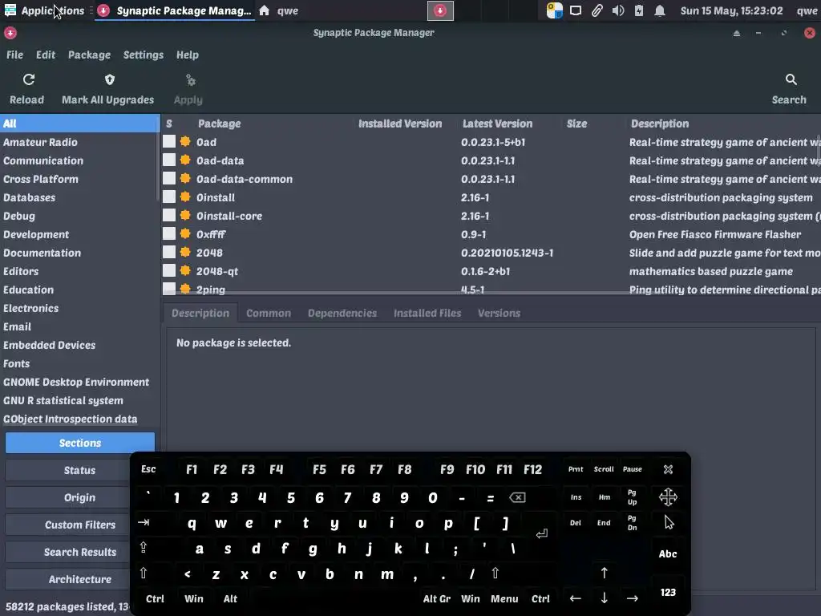Open the Applications menu icon in panel
The image size is (821, 616).
pyautogui.click(x=10, y=10)
